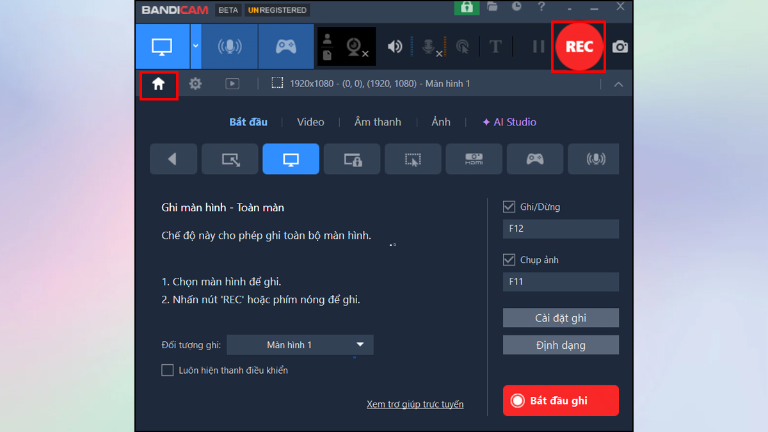This screenshot has height=432, width=768.
Task: Open the Màn hình 1 dropdown
Action: [x=300, y=345]
